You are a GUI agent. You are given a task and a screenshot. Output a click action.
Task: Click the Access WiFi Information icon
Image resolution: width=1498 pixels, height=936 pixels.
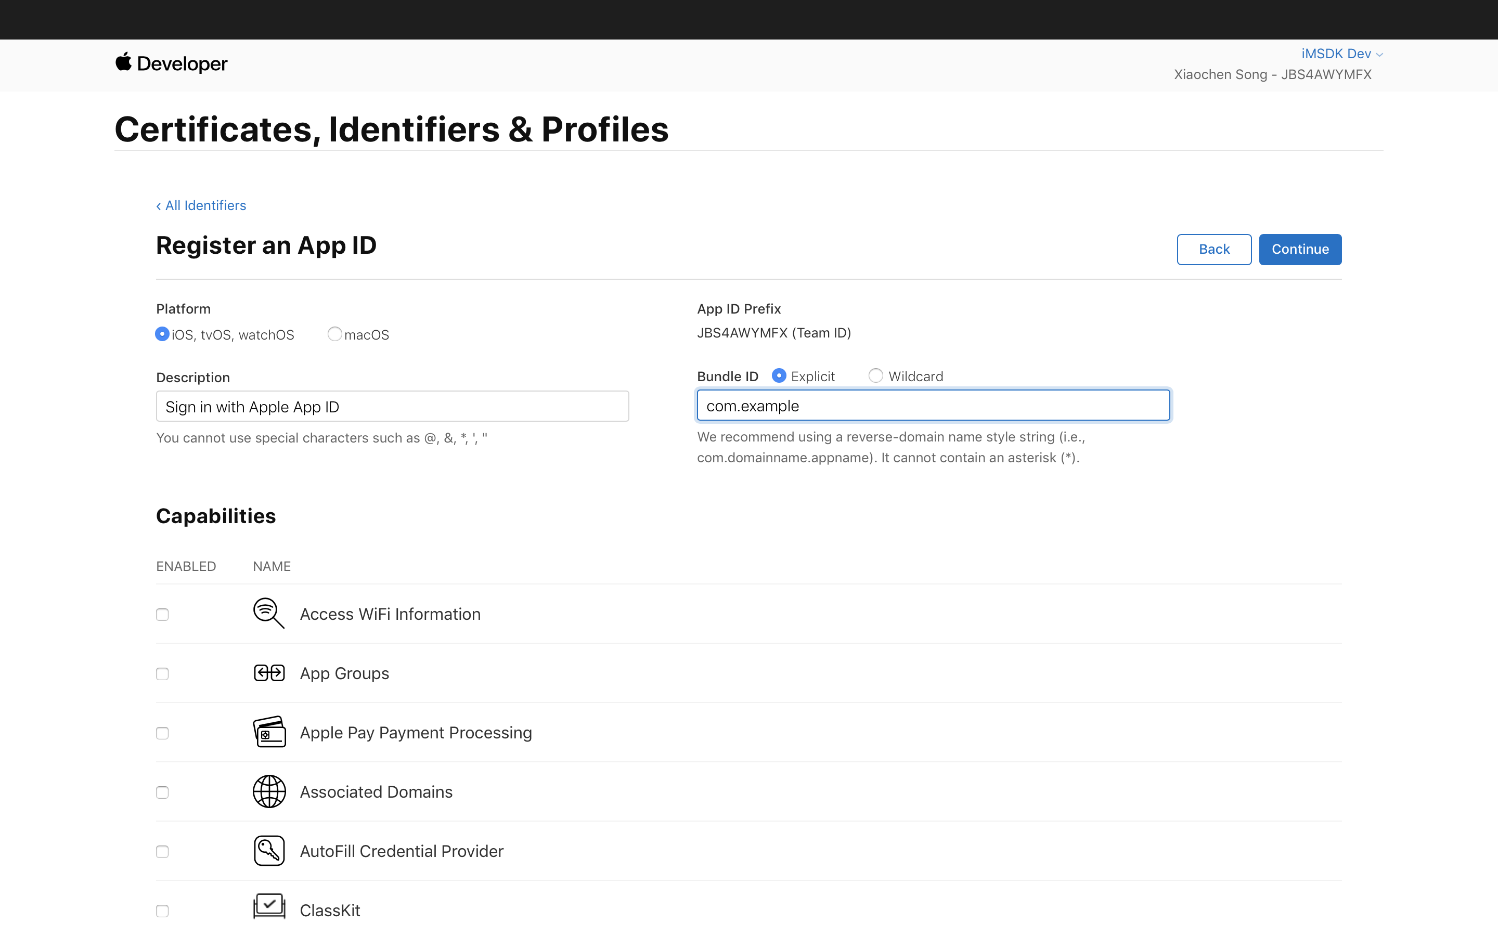point(269,614)
